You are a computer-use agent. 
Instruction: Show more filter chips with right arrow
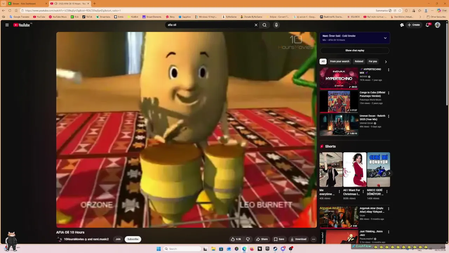[386, 61]
